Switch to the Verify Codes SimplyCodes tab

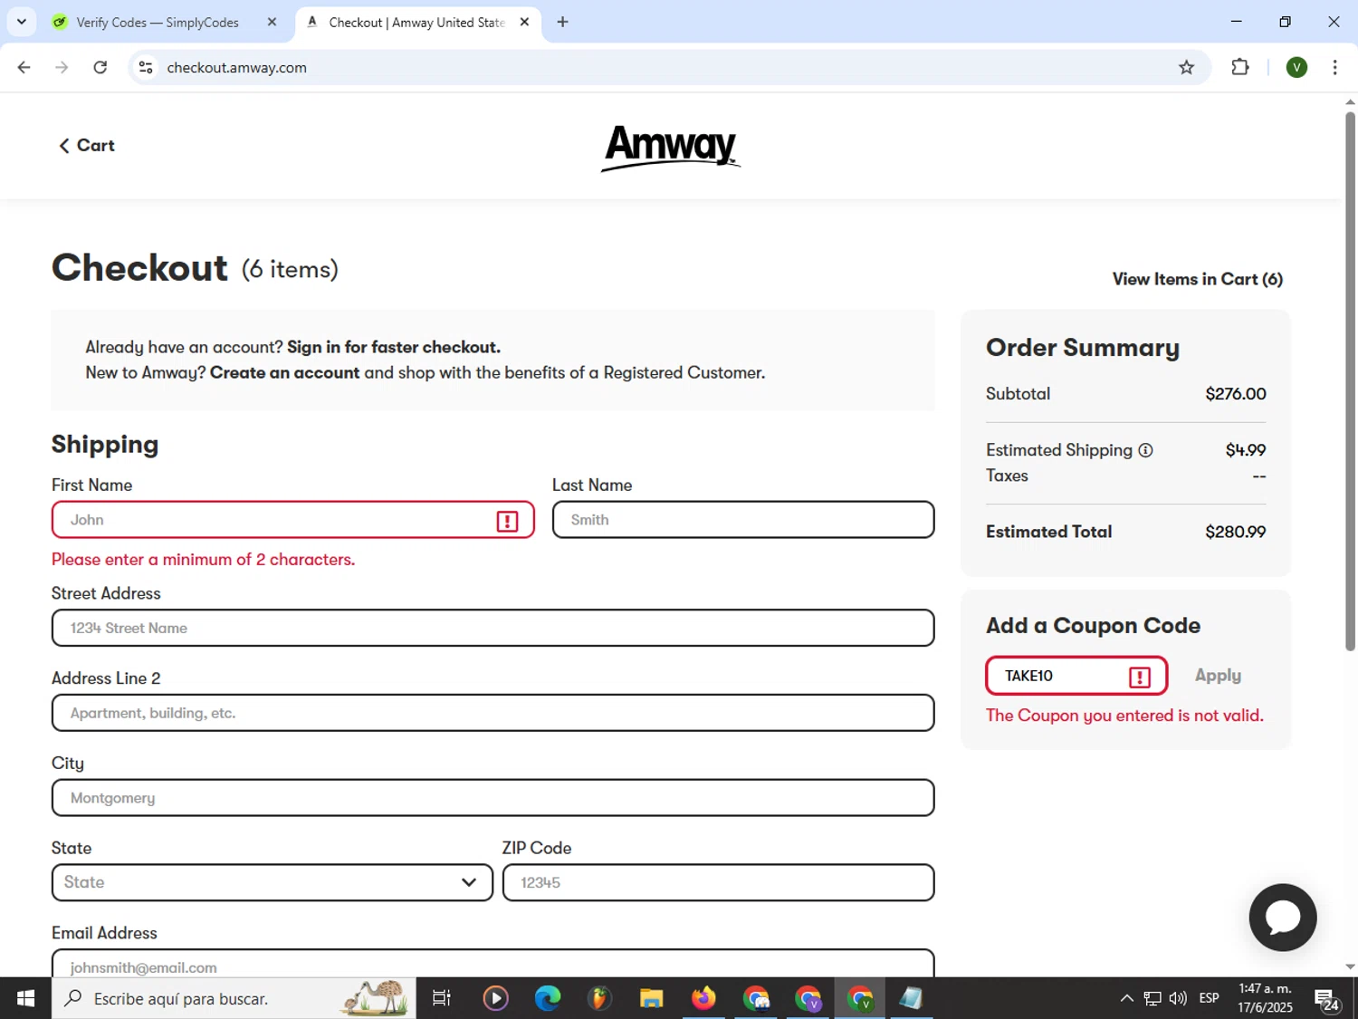point(158,23)
